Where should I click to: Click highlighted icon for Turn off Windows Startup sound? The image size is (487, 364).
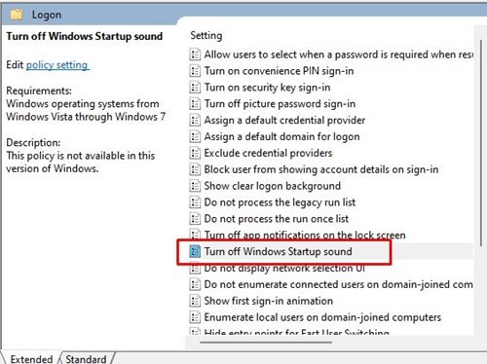pos(195,251)
